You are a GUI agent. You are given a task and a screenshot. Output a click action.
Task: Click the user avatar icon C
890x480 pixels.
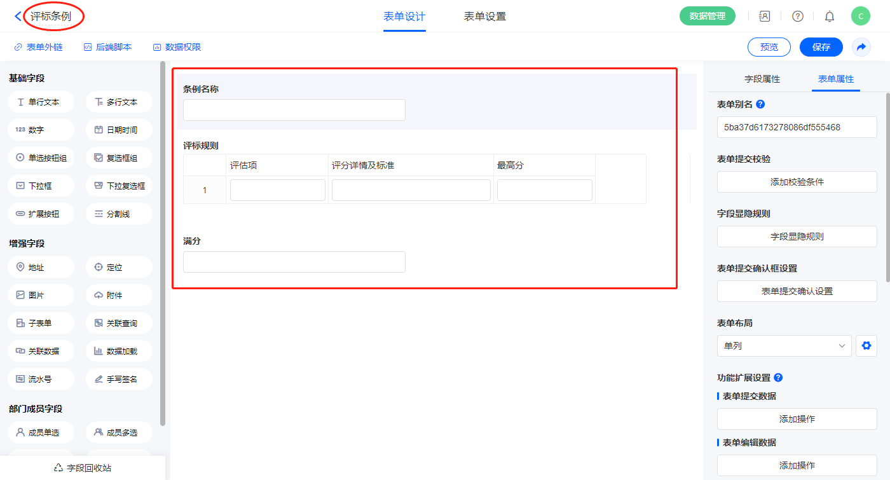point(860,17)
